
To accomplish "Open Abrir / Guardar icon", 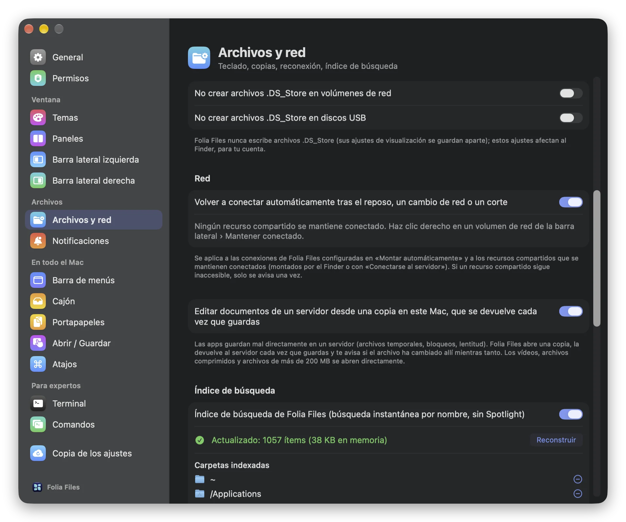I will tap(38, 343).
